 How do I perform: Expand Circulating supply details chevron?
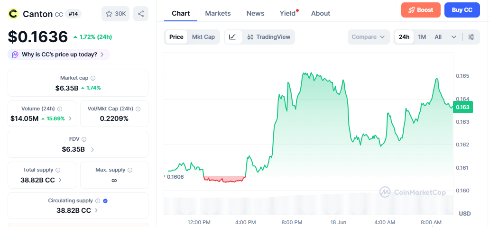[x=96, y=210]
